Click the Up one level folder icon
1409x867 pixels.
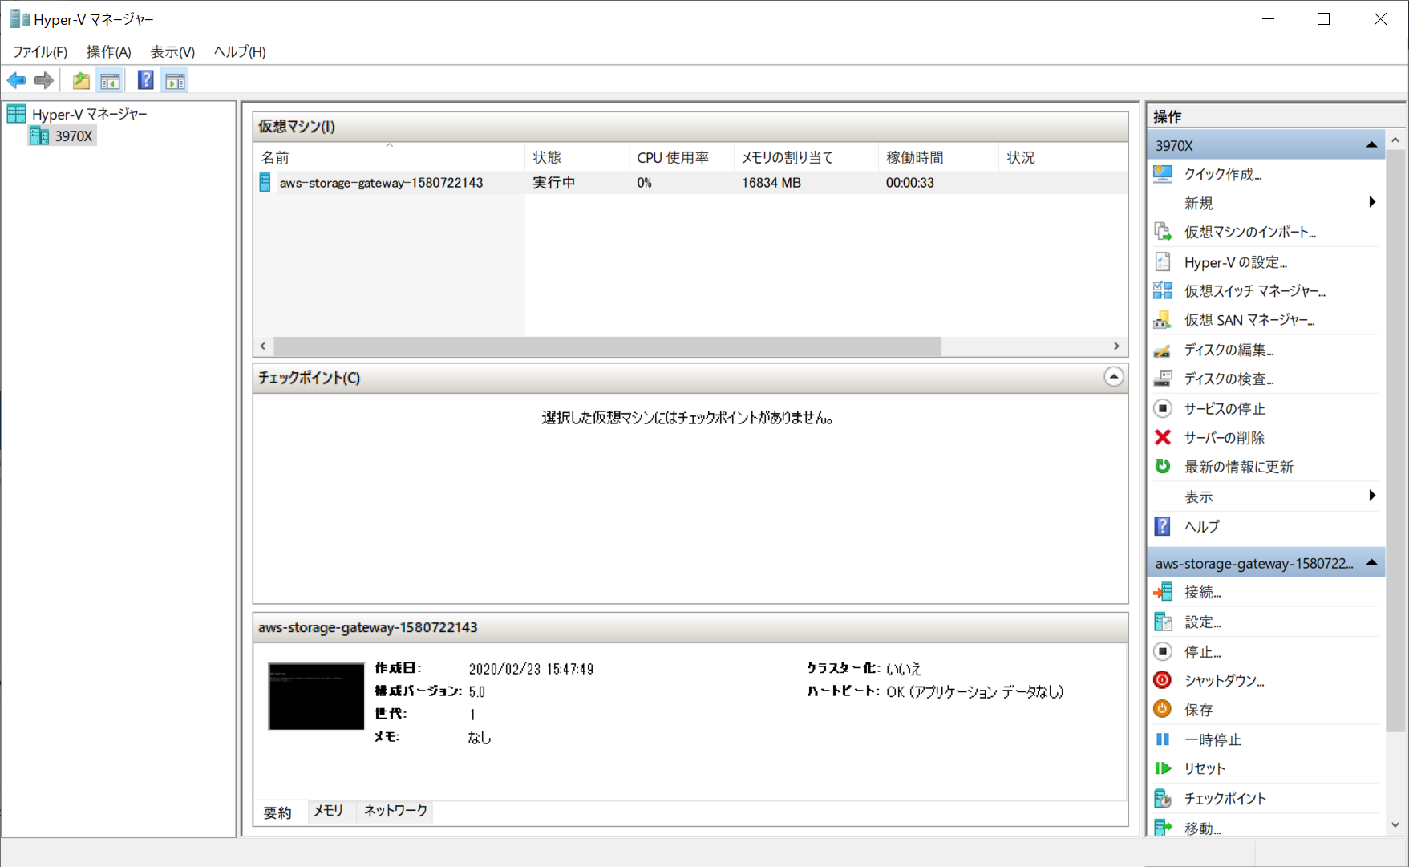[81, 80]
